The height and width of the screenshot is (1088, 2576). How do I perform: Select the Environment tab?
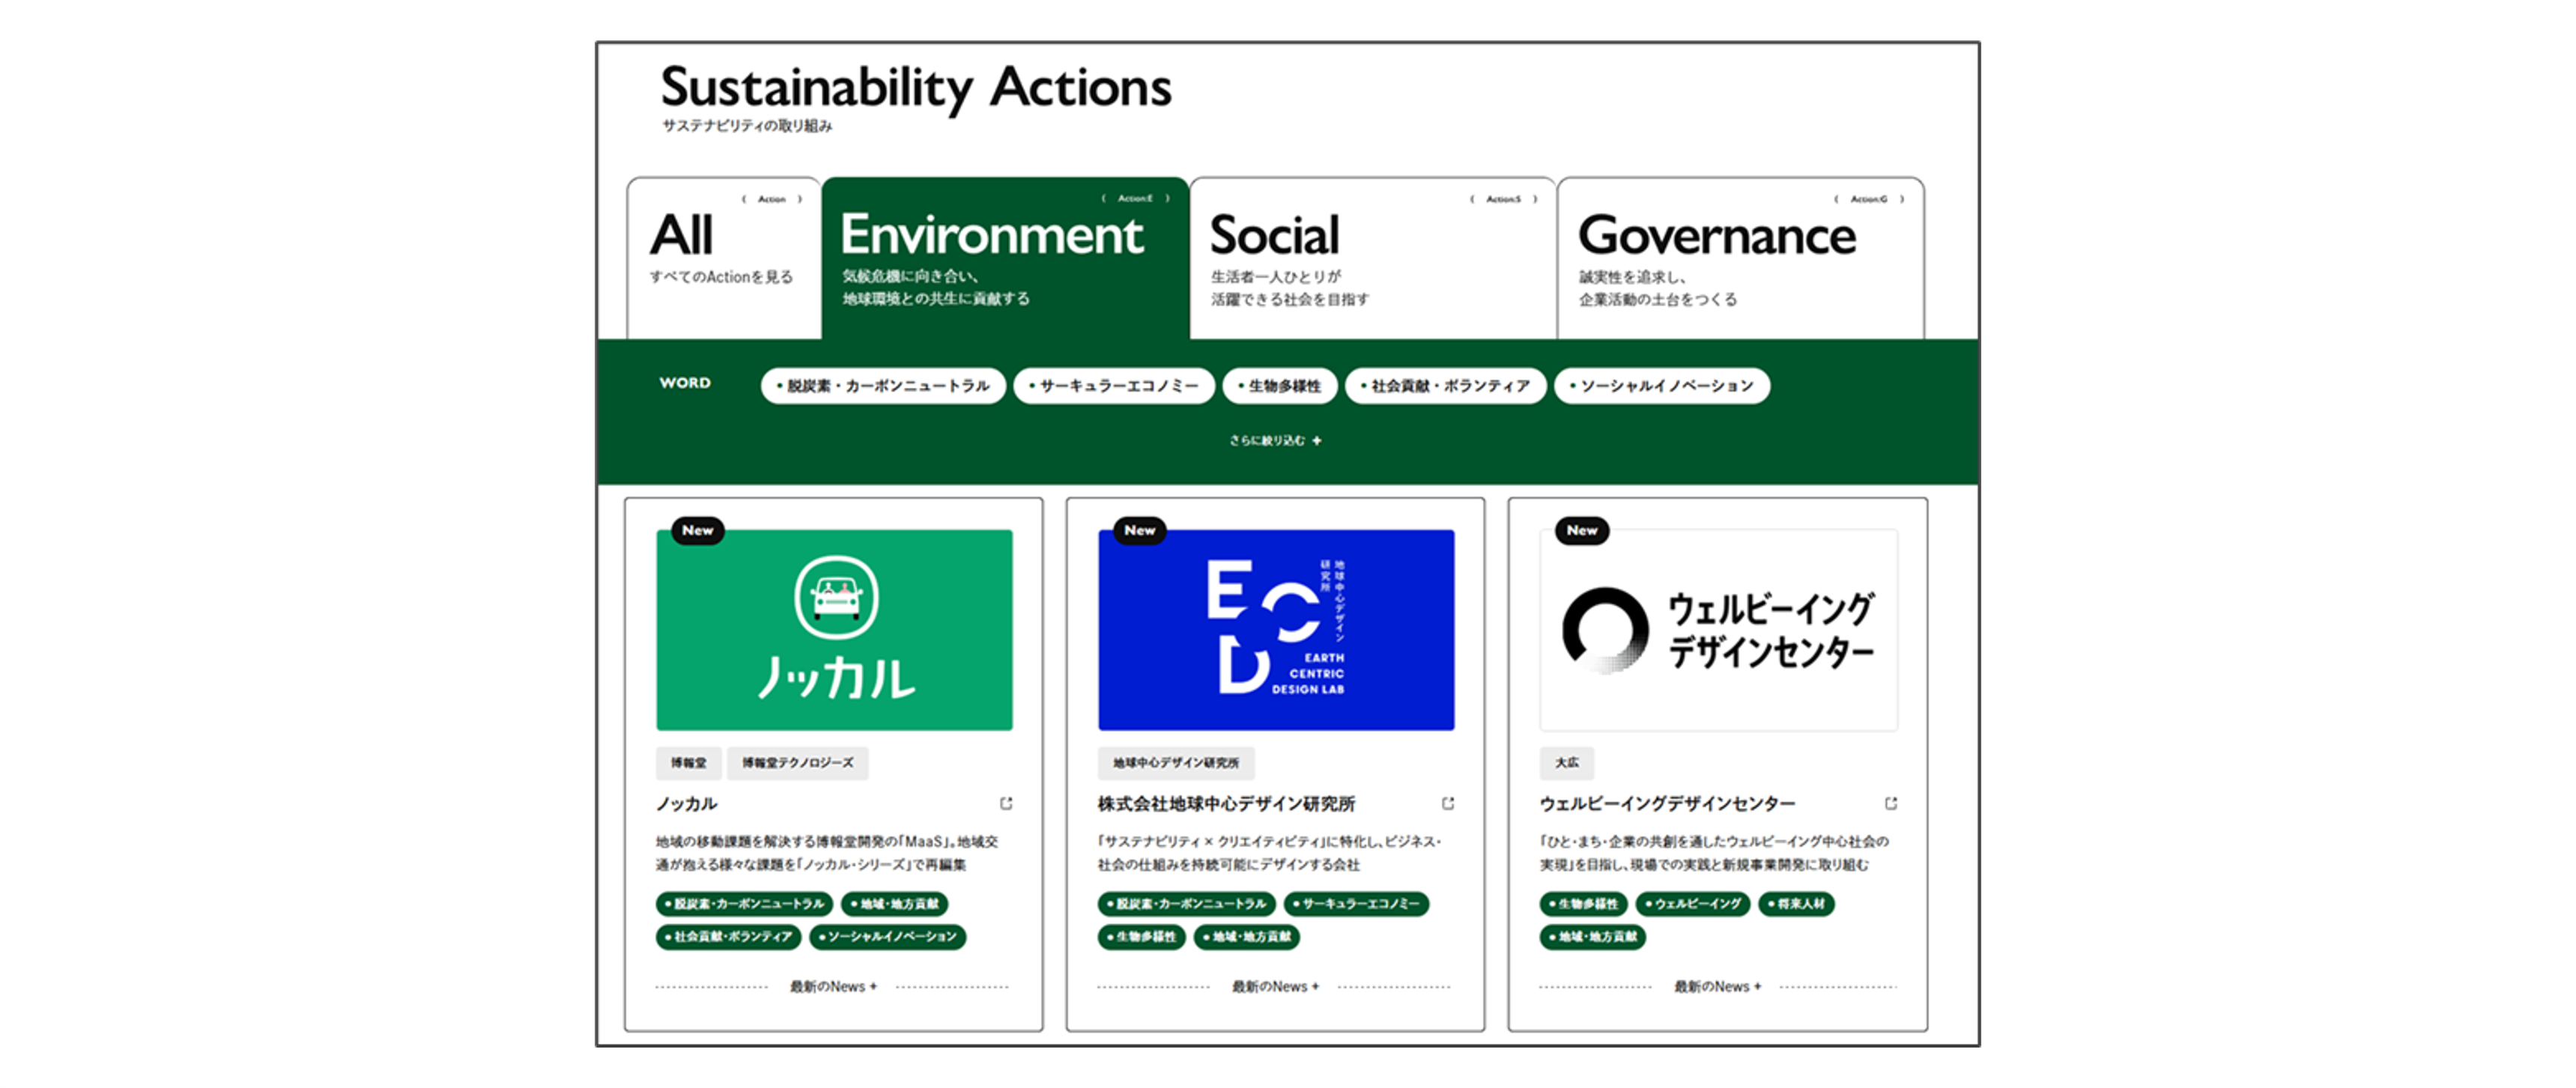[x=1004, y=258]
